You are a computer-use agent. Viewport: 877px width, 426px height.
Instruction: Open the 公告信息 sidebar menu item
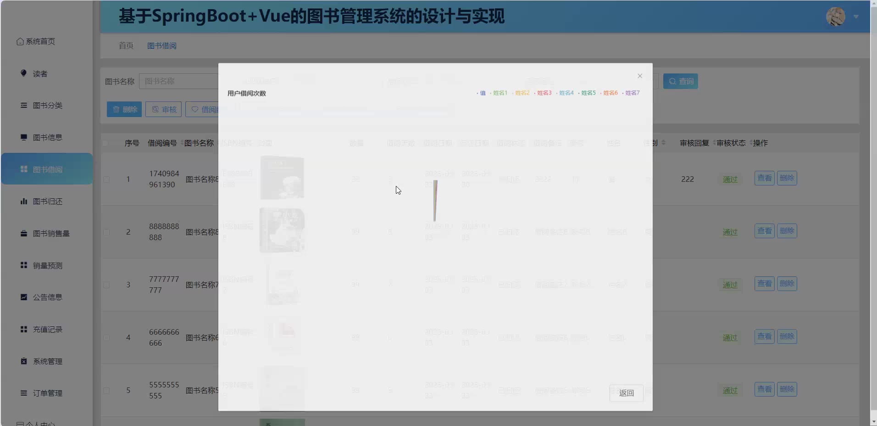(x=47, y=297)
